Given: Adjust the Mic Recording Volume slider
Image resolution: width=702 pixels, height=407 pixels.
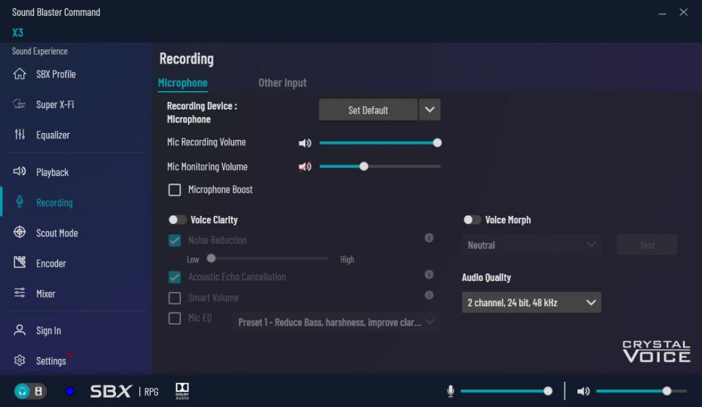Looking at the screenshot, I should click(380, 143).
